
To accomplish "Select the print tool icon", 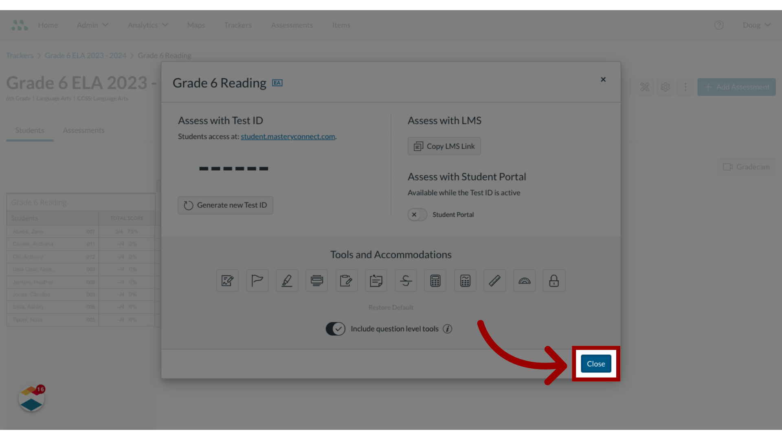I will (x=316, y=280).
